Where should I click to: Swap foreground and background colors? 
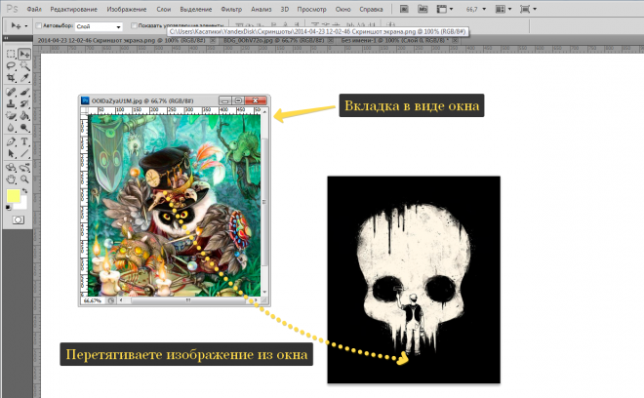click(24, 191)
